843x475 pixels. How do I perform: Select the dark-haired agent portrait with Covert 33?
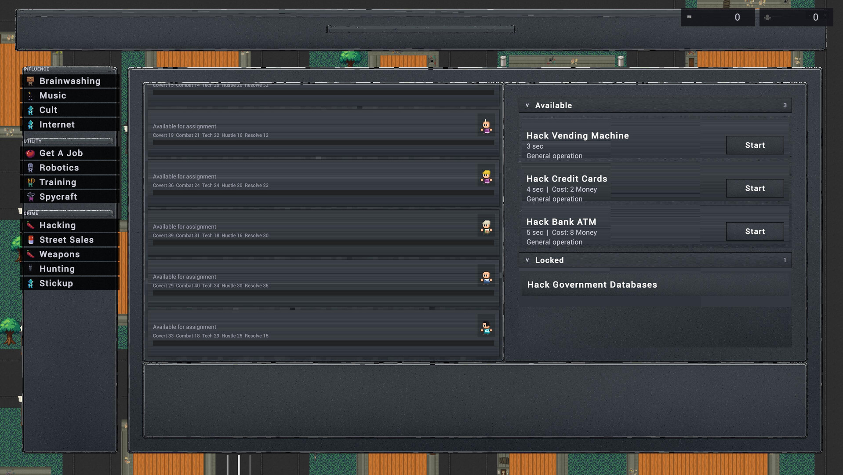click(x=486, y=327)
